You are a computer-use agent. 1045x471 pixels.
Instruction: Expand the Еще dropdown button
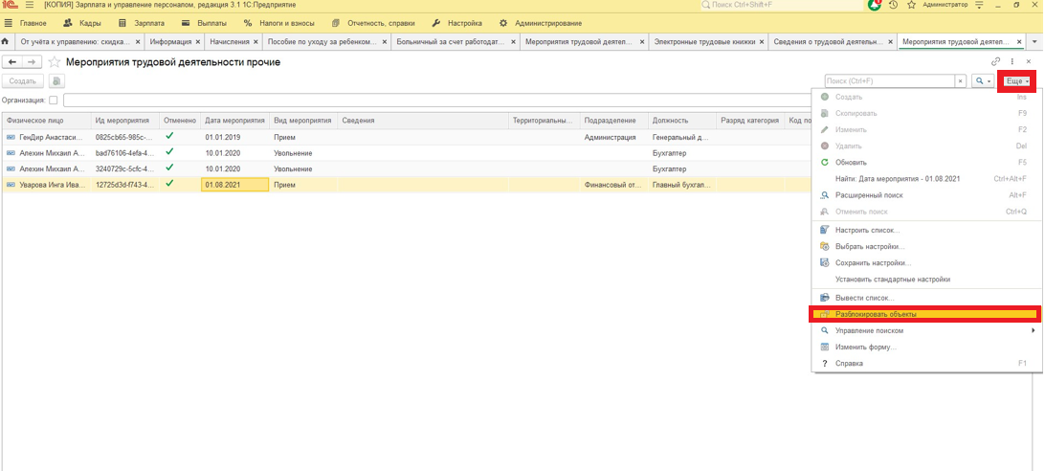[x=1015, y=81]
